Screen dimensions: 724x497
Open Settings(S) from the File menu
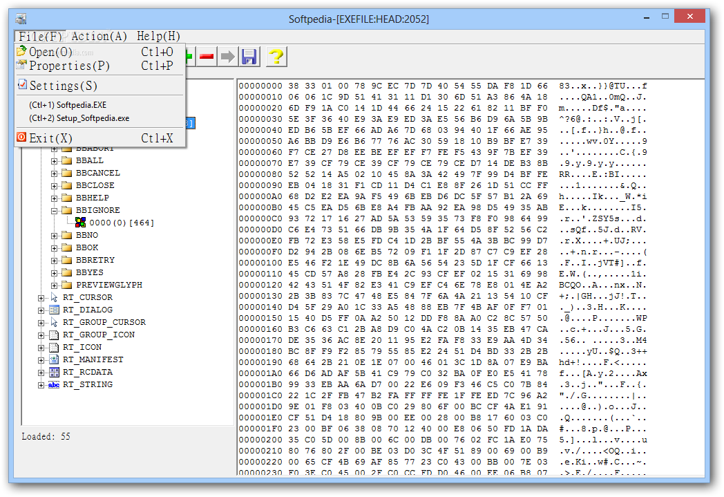[x=100, y=86]
